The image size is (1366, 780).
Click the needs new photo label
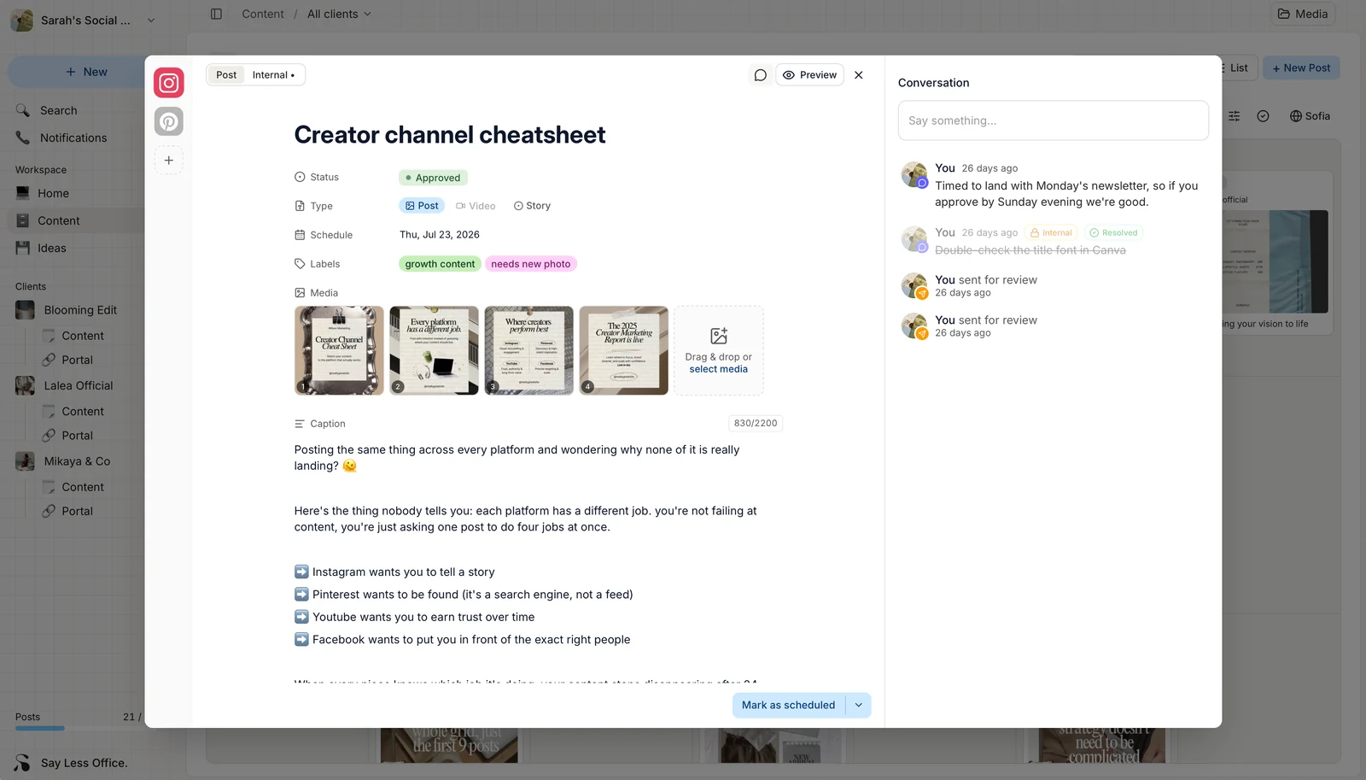531,264
